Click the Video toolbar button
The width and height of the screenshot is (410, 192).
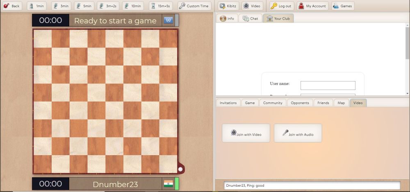pos(252,6)
